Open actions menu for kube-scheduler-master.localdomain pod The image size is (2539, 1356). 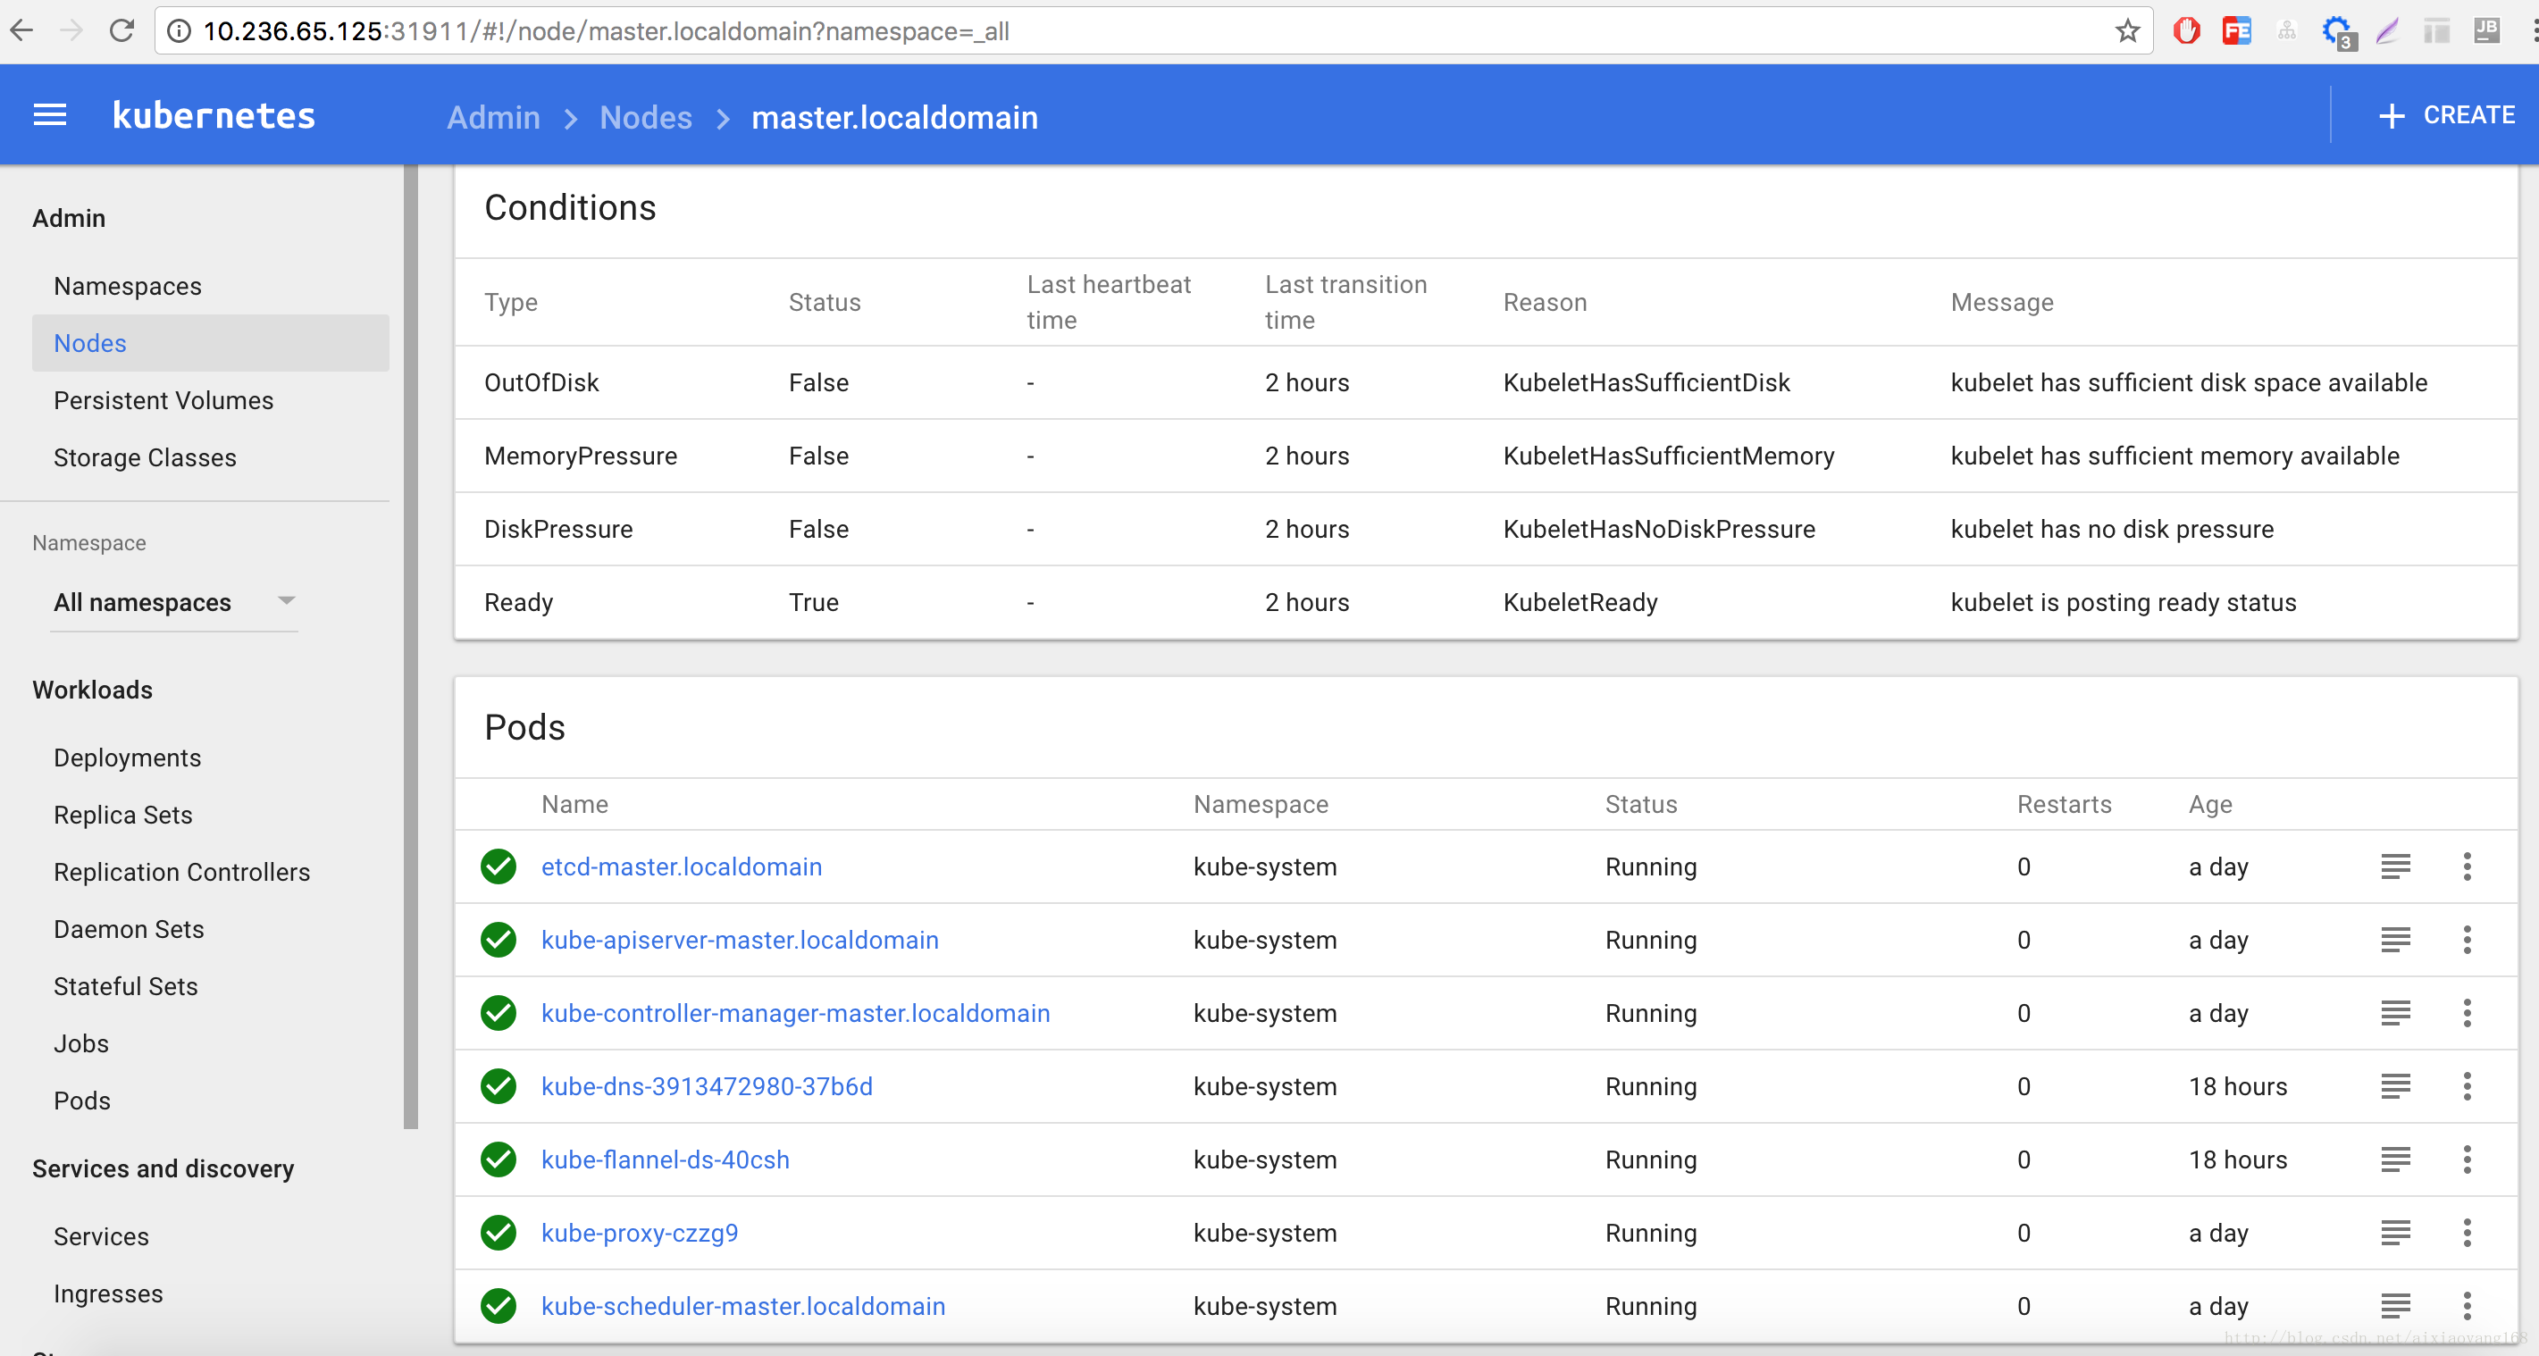click(x=2467, y=1306)
